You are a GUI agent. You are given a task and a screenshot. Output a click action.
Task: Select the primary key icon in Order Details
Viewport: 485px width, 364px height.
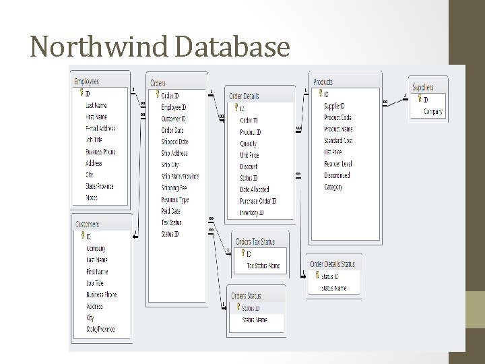[236, 107]
